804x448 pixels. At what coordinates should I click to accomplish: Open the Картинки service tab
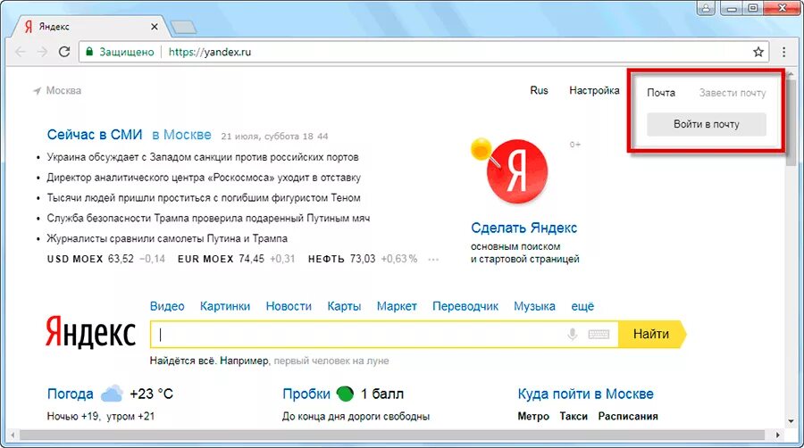(225, 306)
